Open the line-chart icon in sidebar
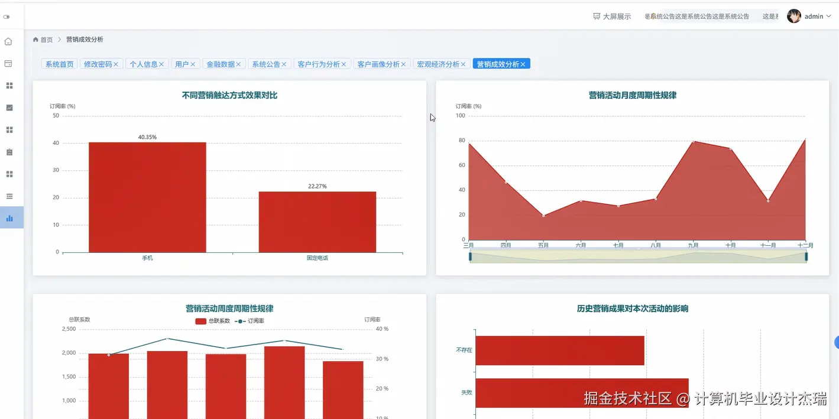This screenshot has width=839, height=419. click(9, 108)
